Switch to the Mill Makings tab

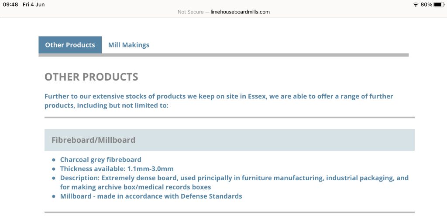pos(129,45)
